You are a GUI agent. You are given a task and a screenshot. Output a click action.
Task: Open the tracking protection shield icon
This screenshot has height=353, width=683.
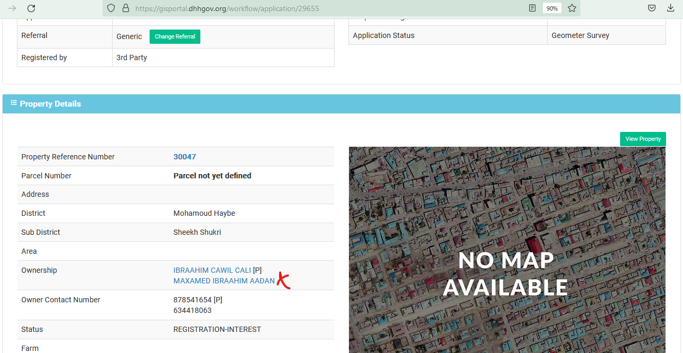(111, 8)
